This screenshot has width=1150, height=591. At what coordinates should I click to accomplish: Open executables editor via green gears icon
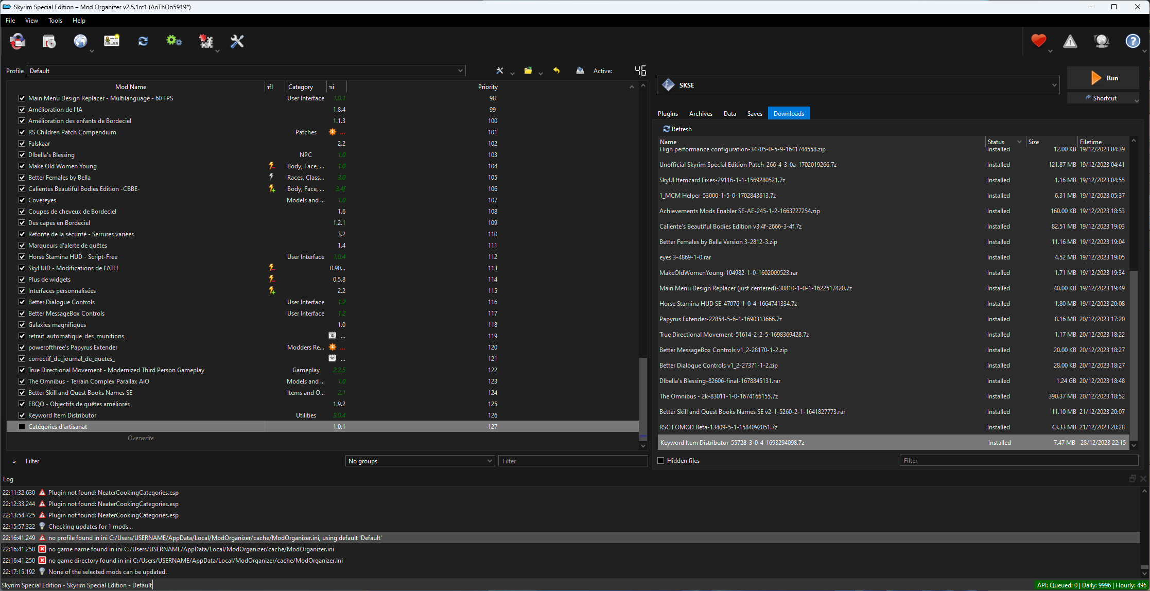tap(174, 42)
